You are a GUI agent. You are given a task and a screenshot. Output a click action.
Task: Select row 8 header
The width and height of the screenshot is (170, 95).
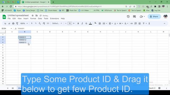click(3, 53)
